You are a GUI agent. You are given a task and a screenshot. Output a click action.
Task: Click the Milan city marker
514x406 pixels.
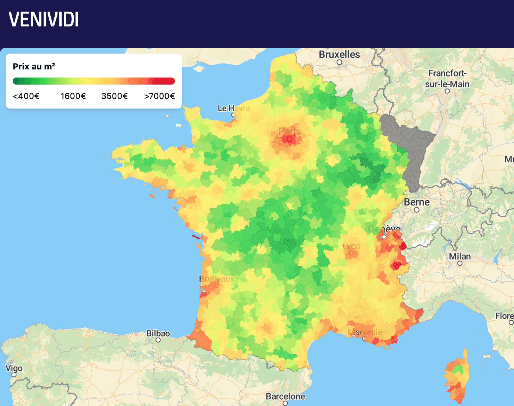[460, 263]
